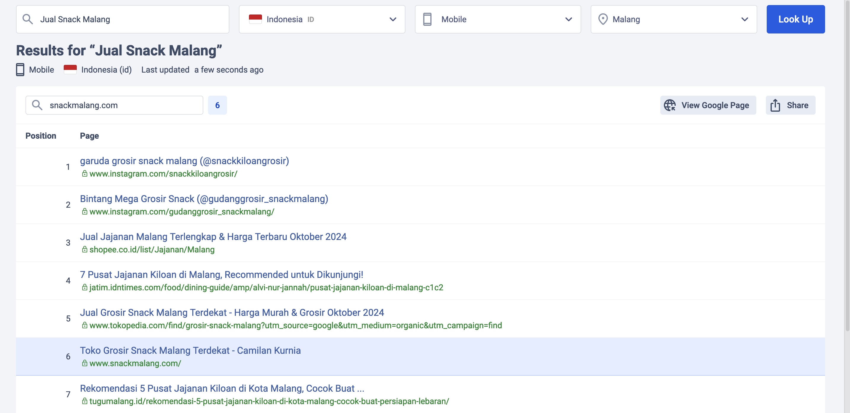This screenshot has width=850, height=413.
Task: Open Jual Jajanan Malang Terlengkap result
Action: click(213, 236)
